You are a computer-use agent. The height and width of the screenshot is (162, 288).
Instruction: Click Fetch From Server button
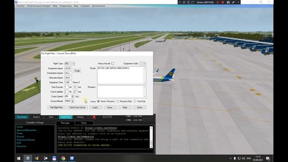tap(77, 108)
